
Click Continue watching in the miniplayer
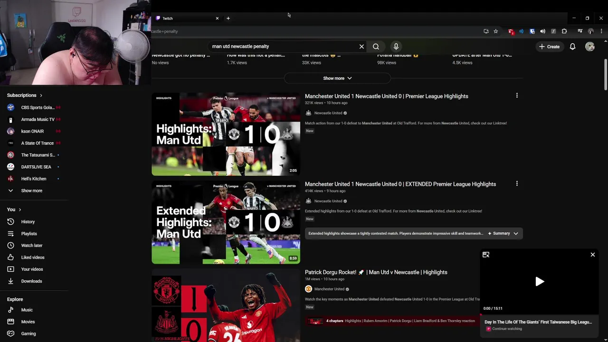[507, 329]
